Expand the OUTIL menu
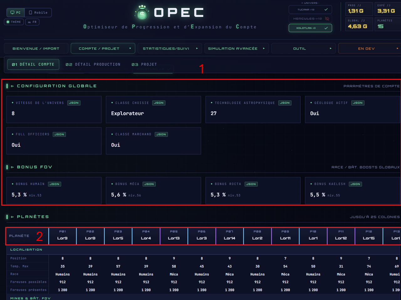The image size is (401, 300). click(303, 49)
